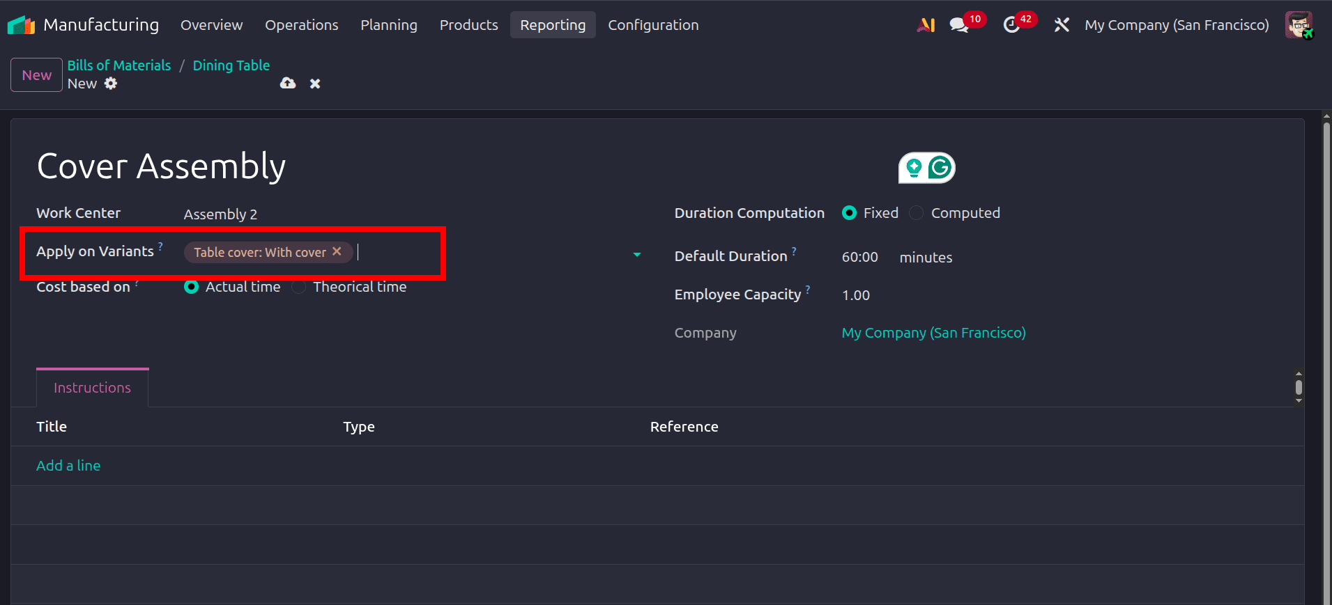Open the Reporting menu
This screenshot has width=1332, height=605.
pyautogui.click(x=553, y=25)
